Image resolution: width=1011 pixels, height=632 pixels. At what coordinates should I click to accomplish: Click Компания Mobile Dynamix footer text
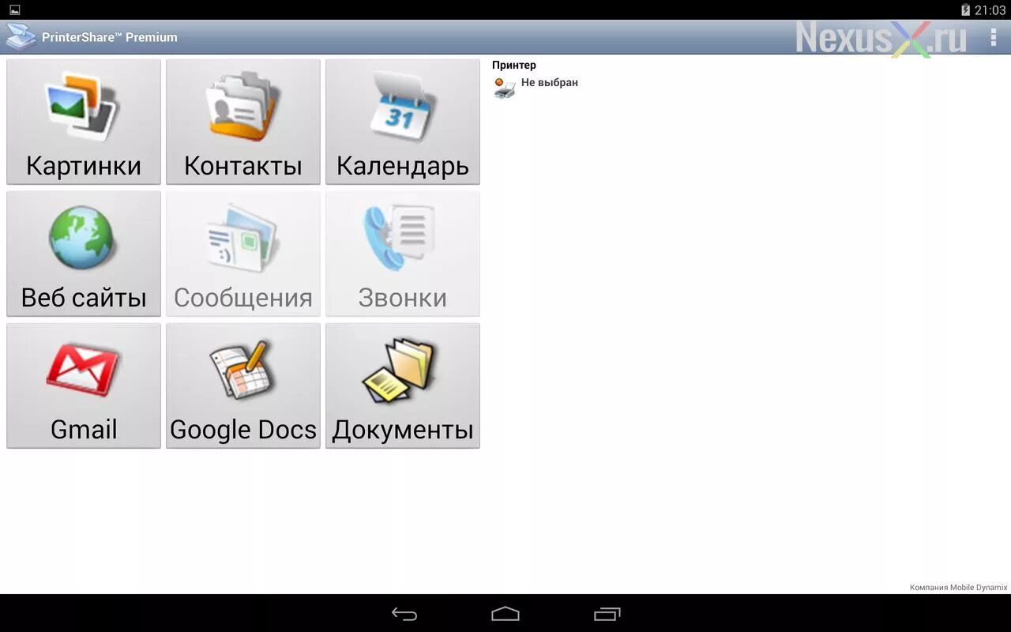click(959, 588)
